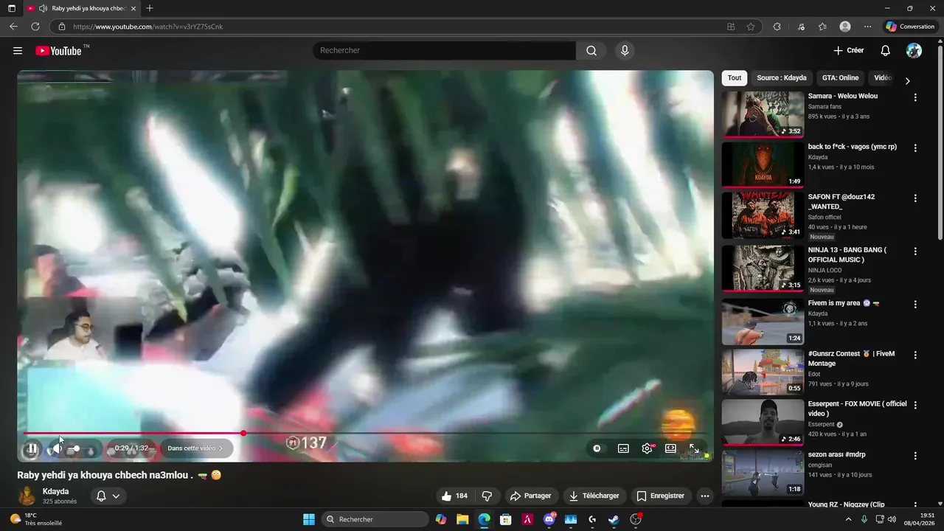This screenshot has height=531, width=944.
Task: Enter fullscreen mode
Action: [x=694, y=448]
